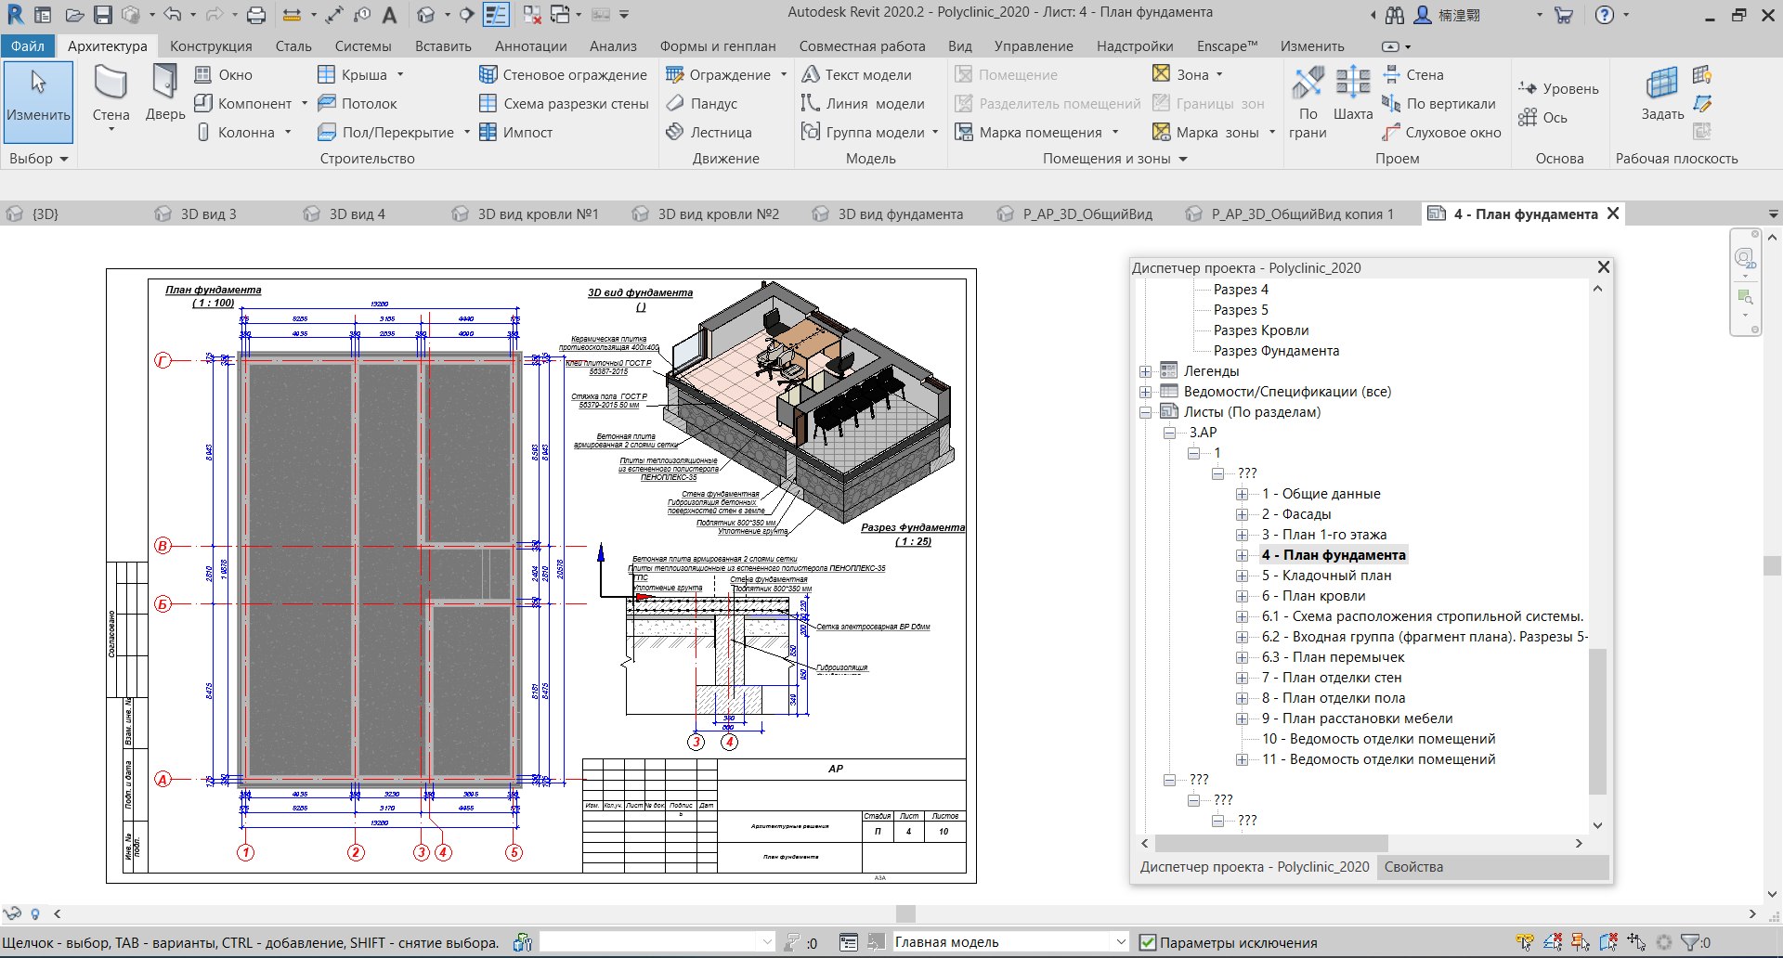Expand the Легенды tree node

(x=1146, y=371)
